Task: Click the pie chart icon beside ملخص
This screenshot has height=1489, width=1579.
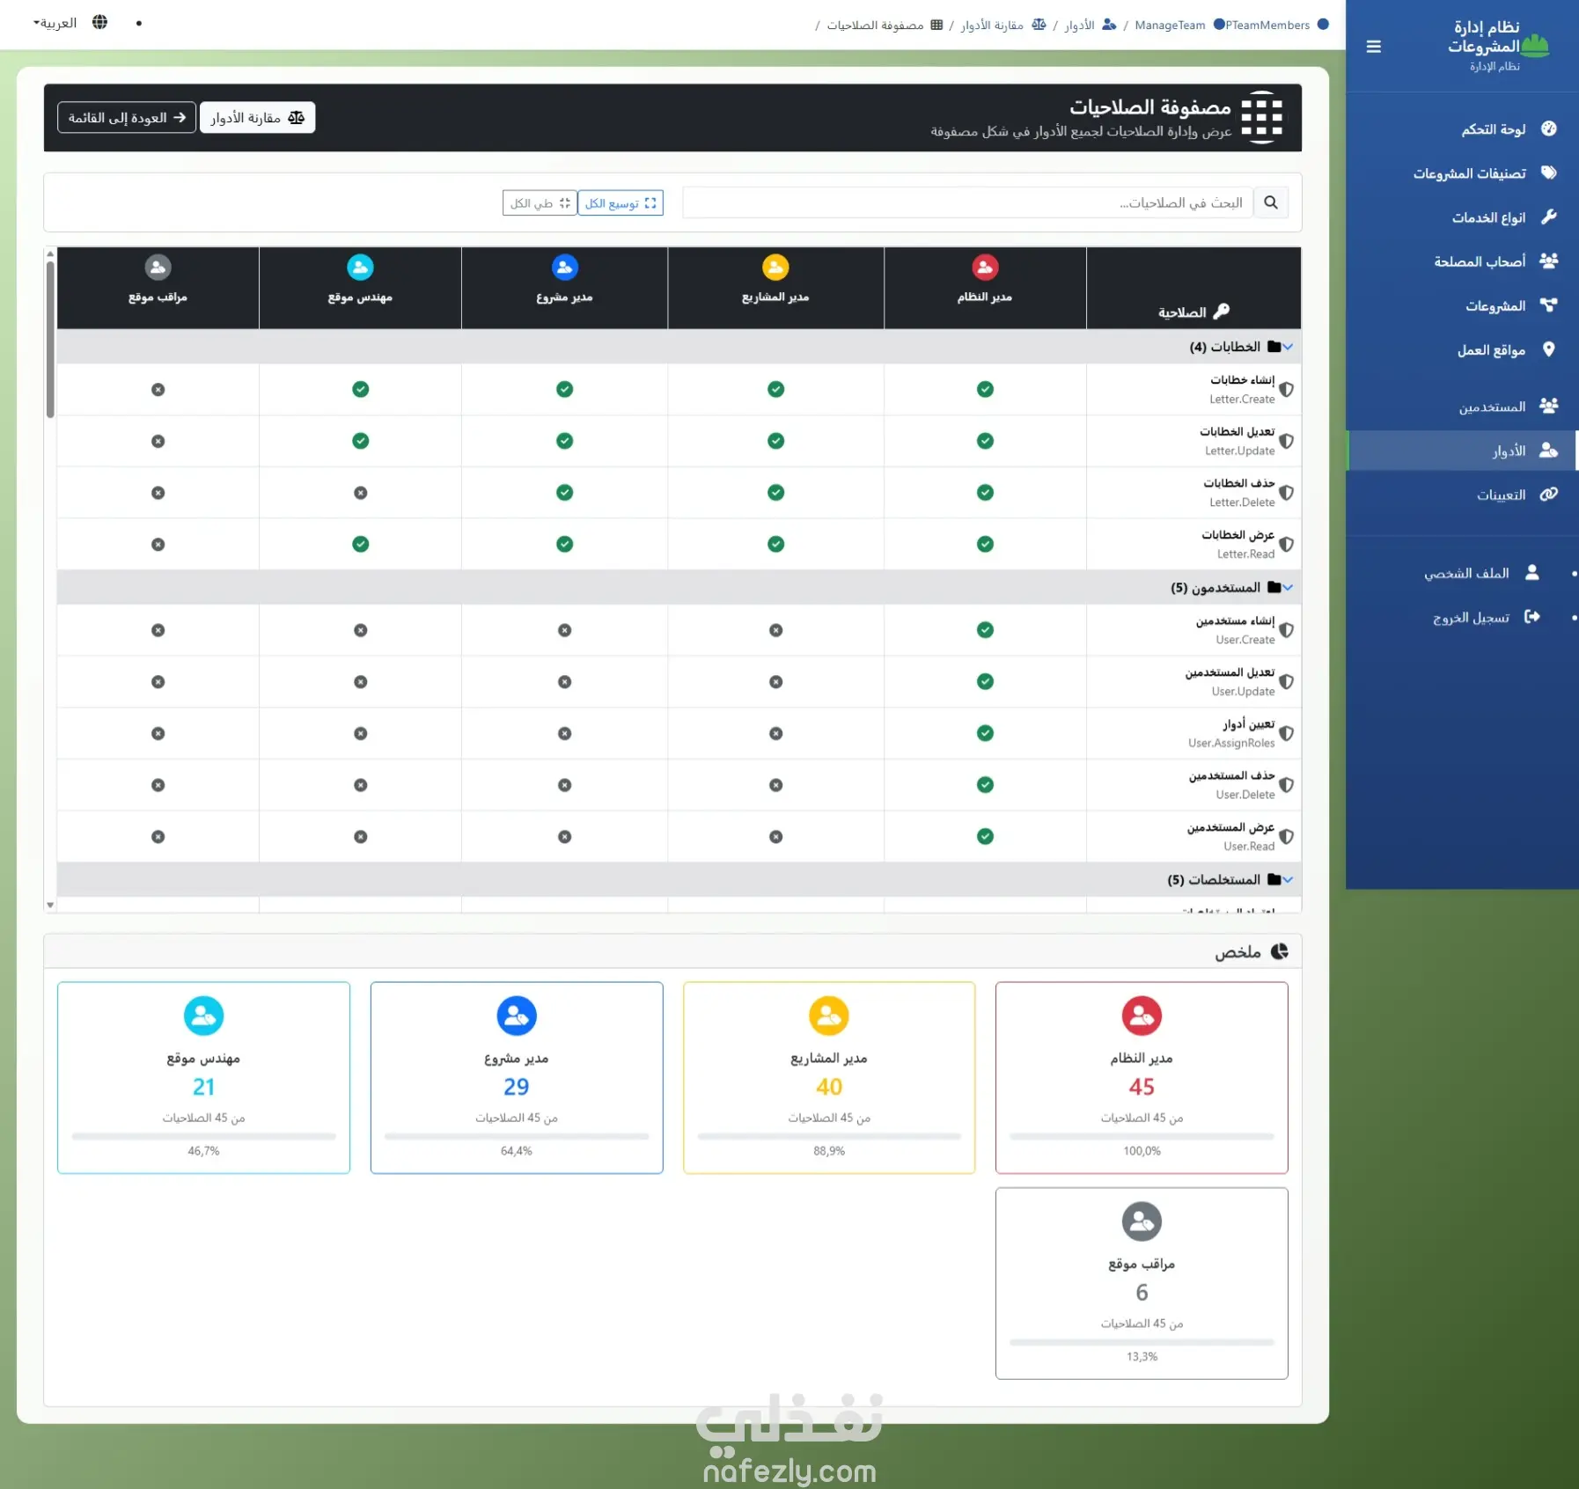Action: (1280, 951)
